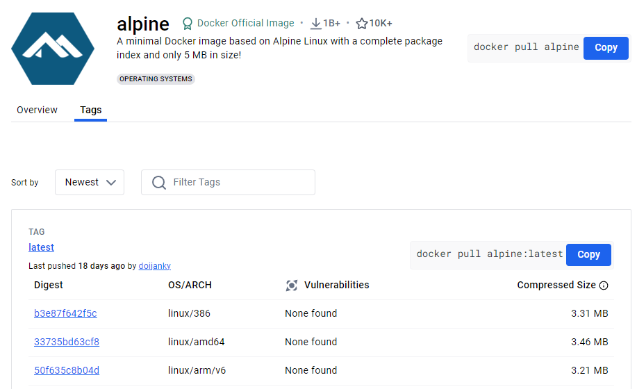
Task: Click the Docker Official Image badge icon
Action: click(x=188, y=24)
